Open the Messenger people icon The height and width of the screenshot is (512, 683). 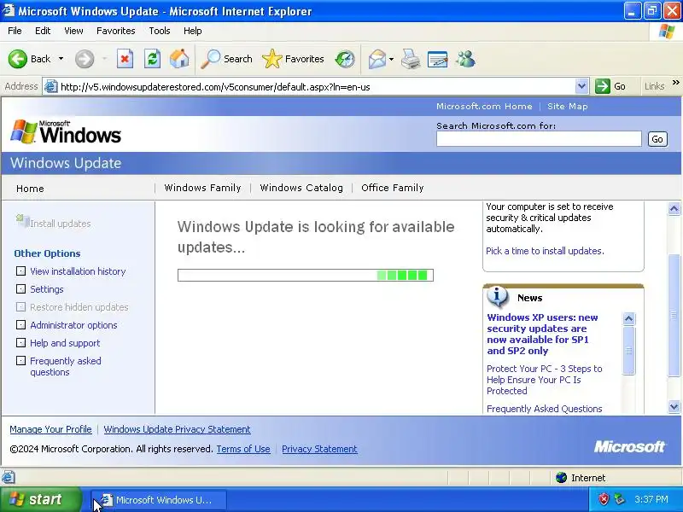[465, 59]
